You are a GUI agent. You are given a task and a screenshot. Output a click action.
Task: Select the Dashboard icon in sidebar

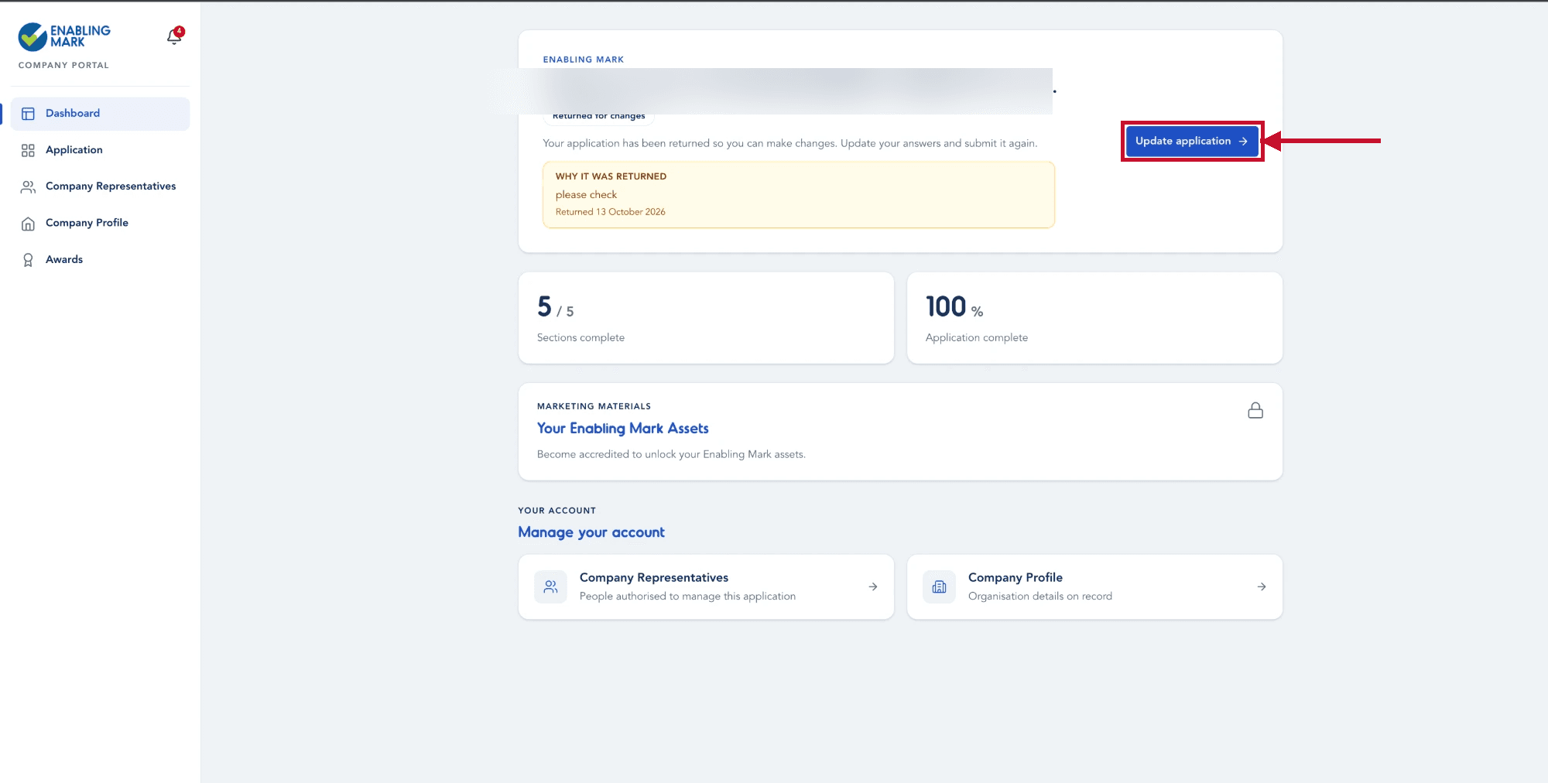pos(28,114)
